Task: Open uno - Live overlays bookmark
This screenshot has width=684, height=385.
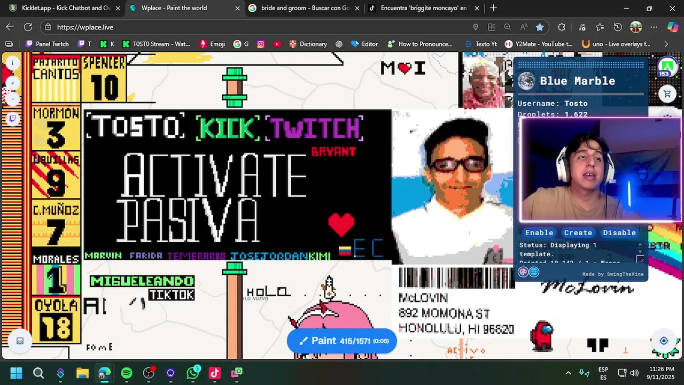Action: coord(616,44)
